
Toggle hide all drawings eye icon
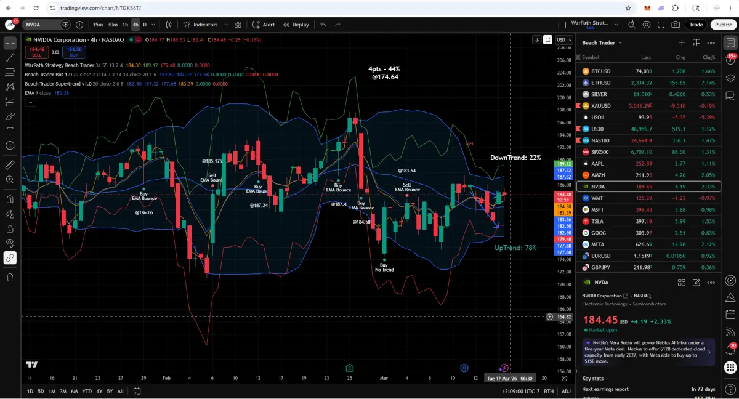10,243
